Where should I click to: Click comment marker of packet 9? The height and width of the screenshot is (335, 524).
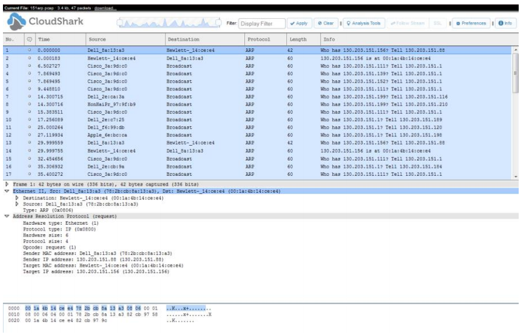30,112
